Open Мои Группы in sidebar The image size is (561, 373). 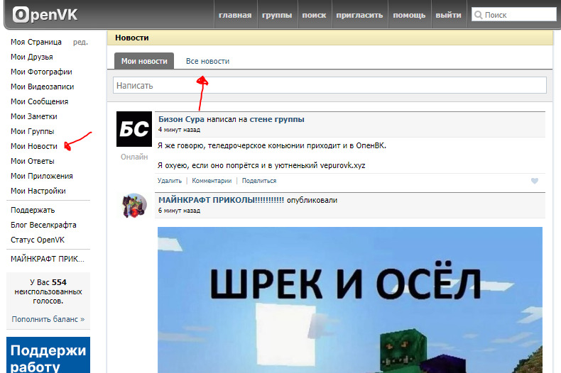click(32, 131)
